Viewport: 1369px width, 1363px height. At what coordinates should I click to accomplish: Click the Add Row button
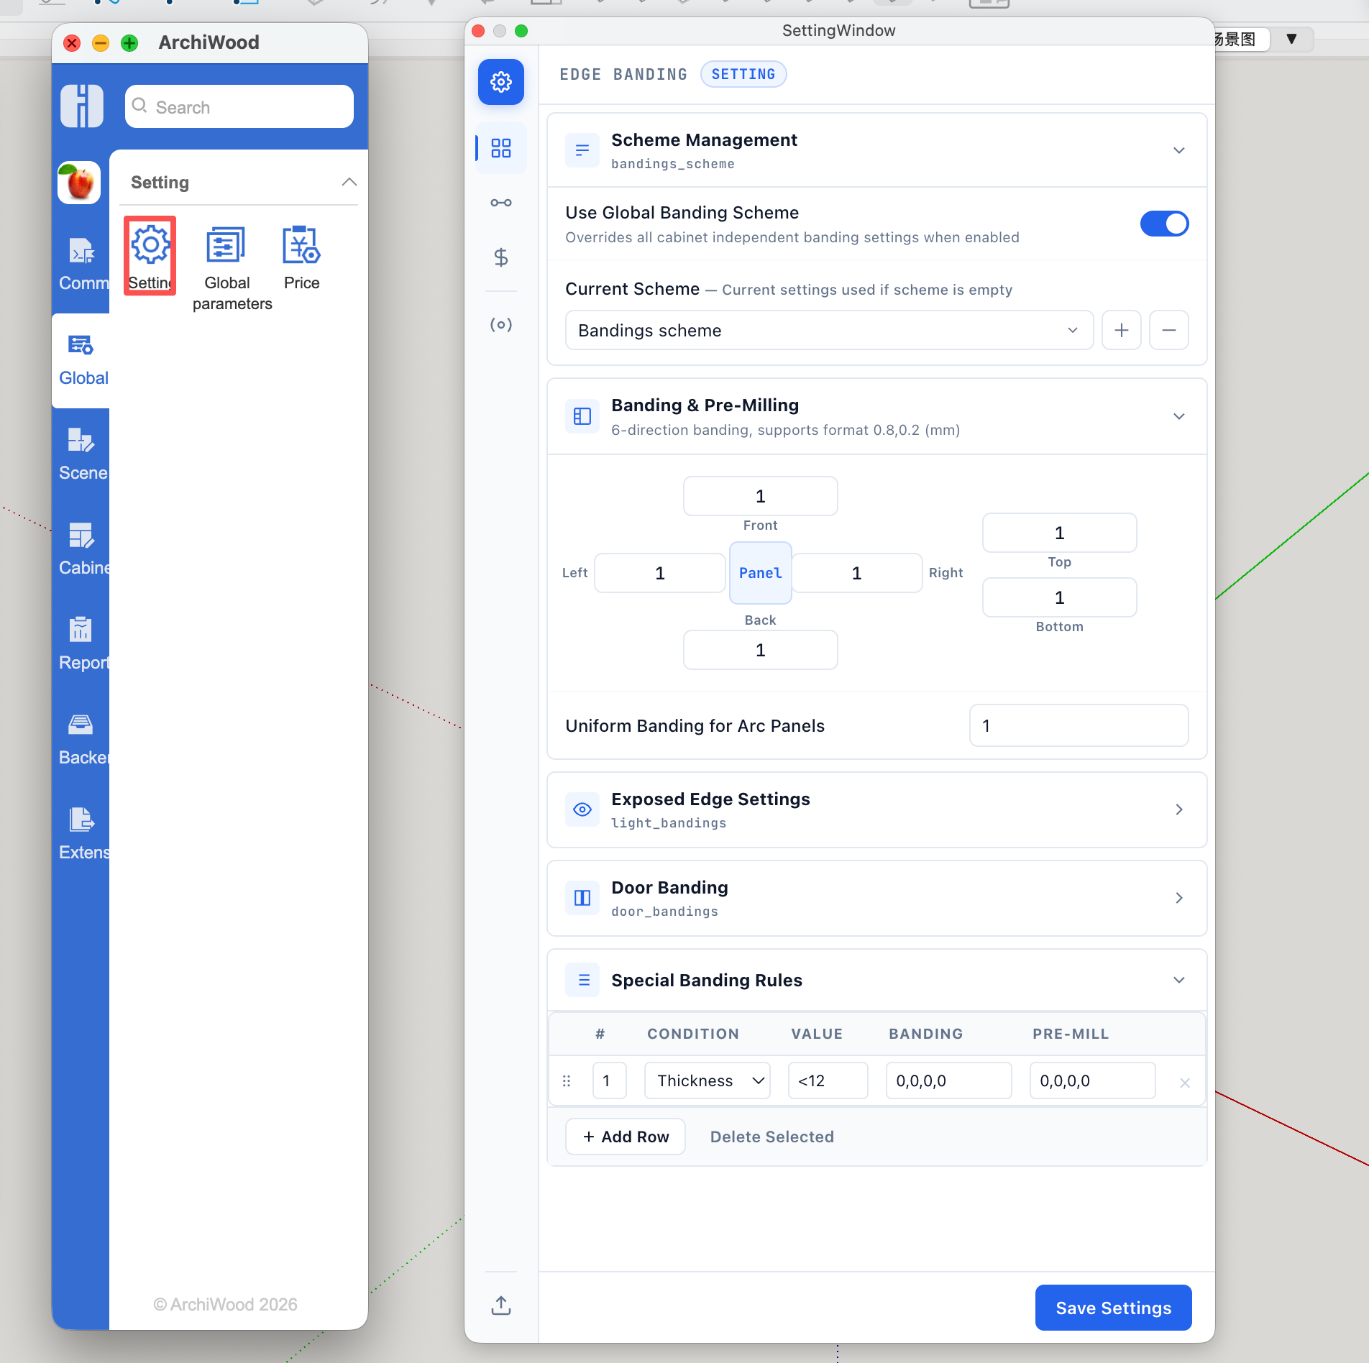click(626, 1137)
